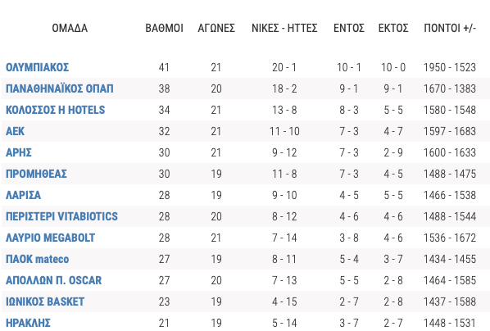The width and height of the screenshot is (490, 331).
Task: Click the ΟΜΑΔΑ column header
Action: [70, 28]
